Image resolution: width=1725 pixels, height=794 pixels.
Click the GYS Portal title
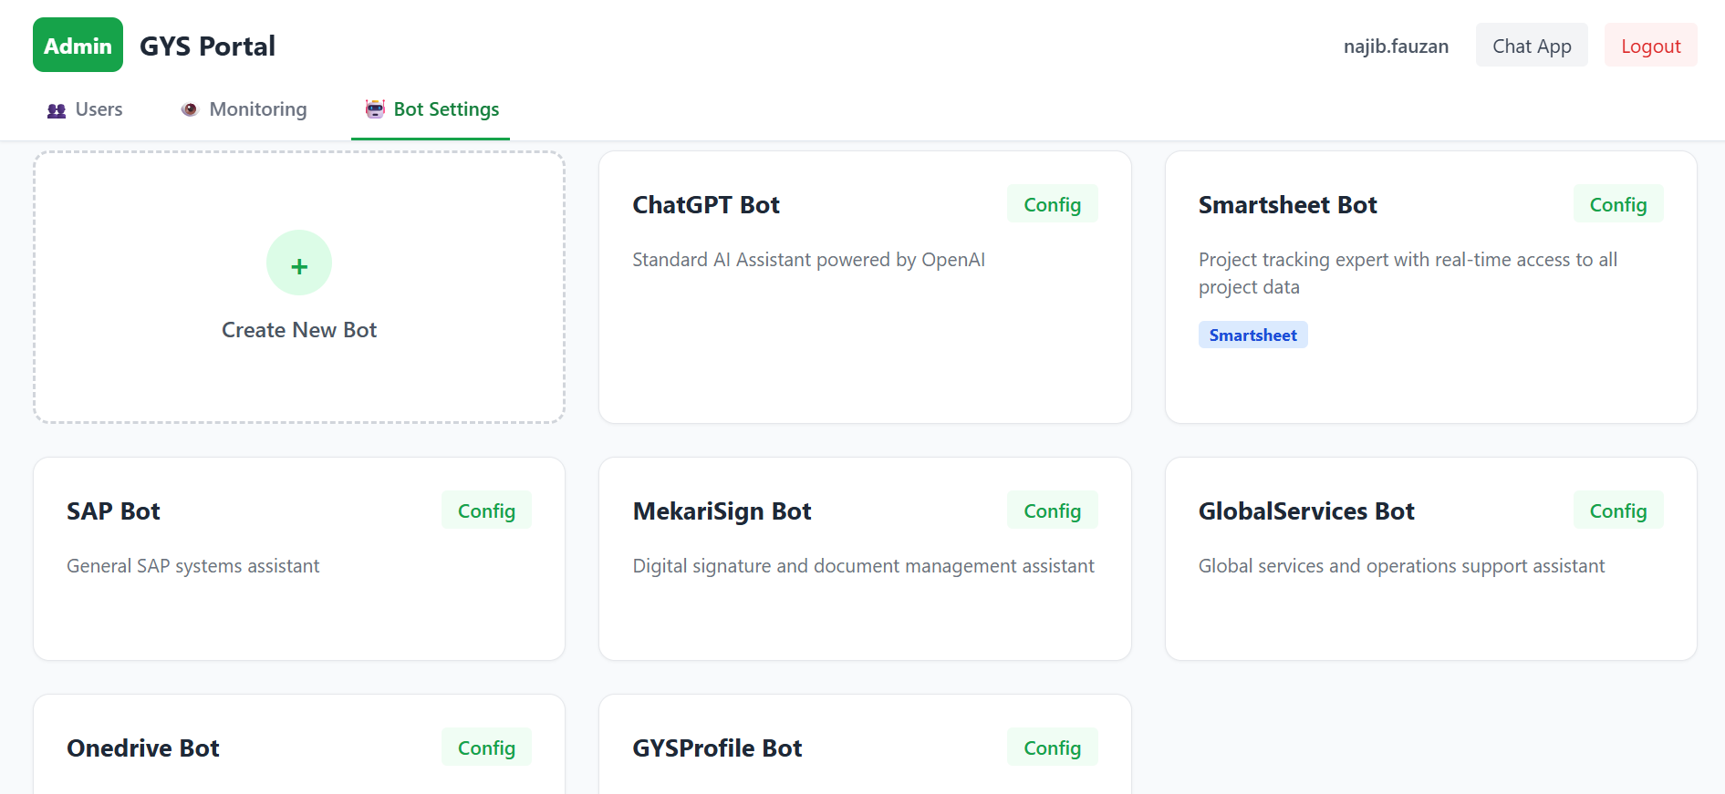(207, 46)
